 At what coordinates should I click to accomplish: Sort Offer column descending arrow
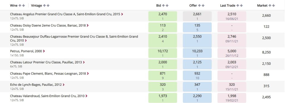(203, 6)
